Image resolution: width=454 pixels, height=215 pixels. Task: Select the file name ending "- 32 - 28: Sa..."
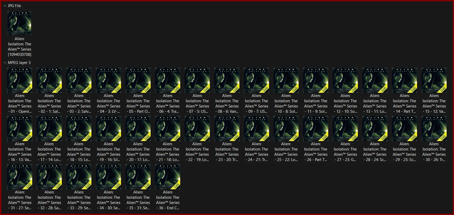[49, 200]
